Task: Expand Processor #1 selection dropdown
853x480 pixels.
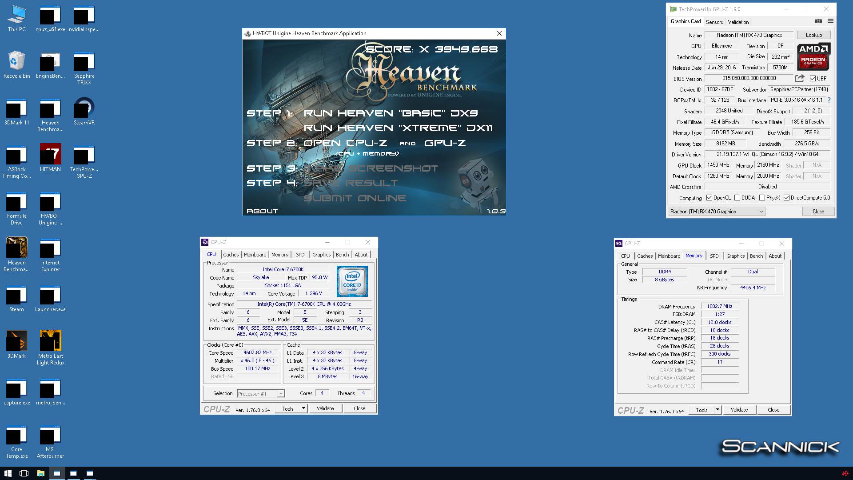Action: pos(280,394)
